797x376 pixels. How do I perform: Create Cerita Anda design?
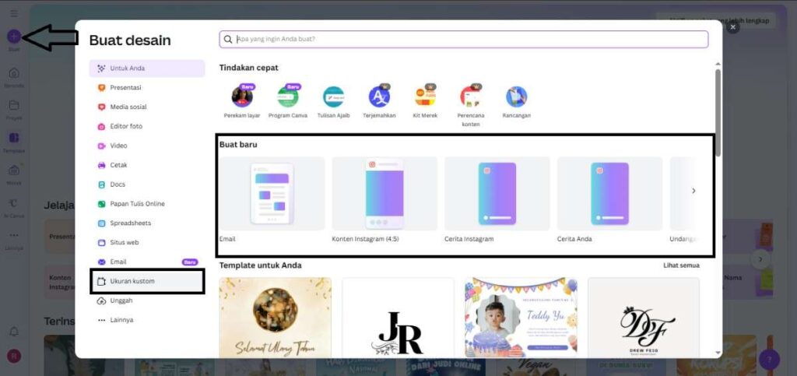(x=610, y=194)
